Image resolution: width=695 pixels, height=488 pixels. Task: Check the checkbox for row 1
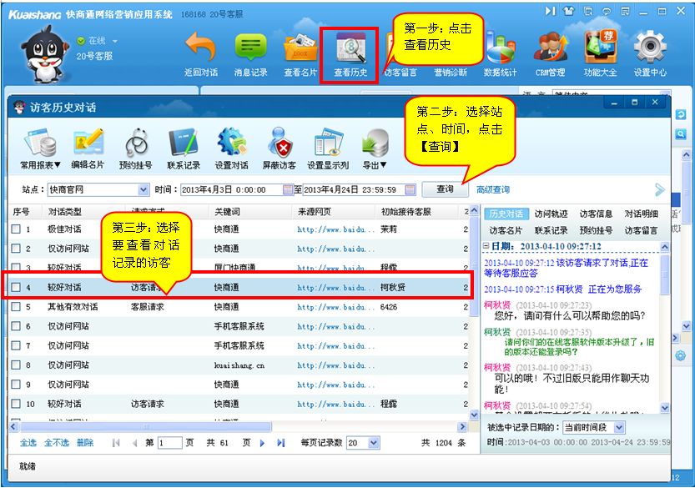coord(16,229)
